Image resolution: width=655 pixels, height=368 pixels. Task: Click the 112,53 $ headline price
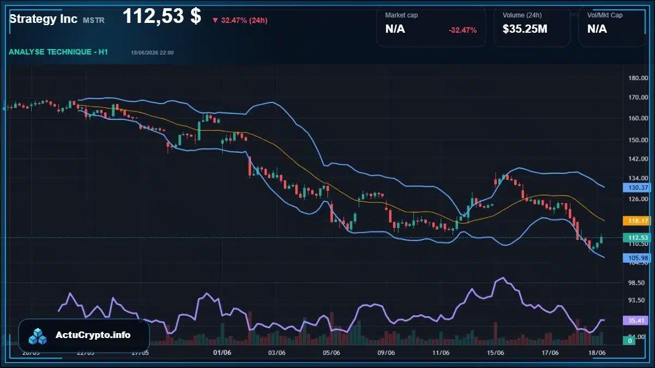click(x=162, y=16)
